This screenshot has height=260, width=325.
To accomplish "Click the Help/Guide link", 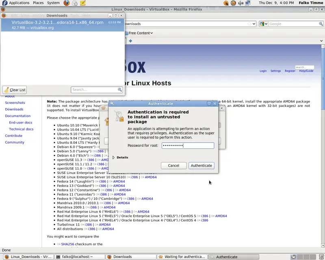I will (306, 71).
